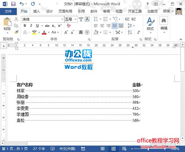Open the phonetic guide (wén) tool
Image resolution: width=185 pixels, height=152 pixels.
coord(81,19)
